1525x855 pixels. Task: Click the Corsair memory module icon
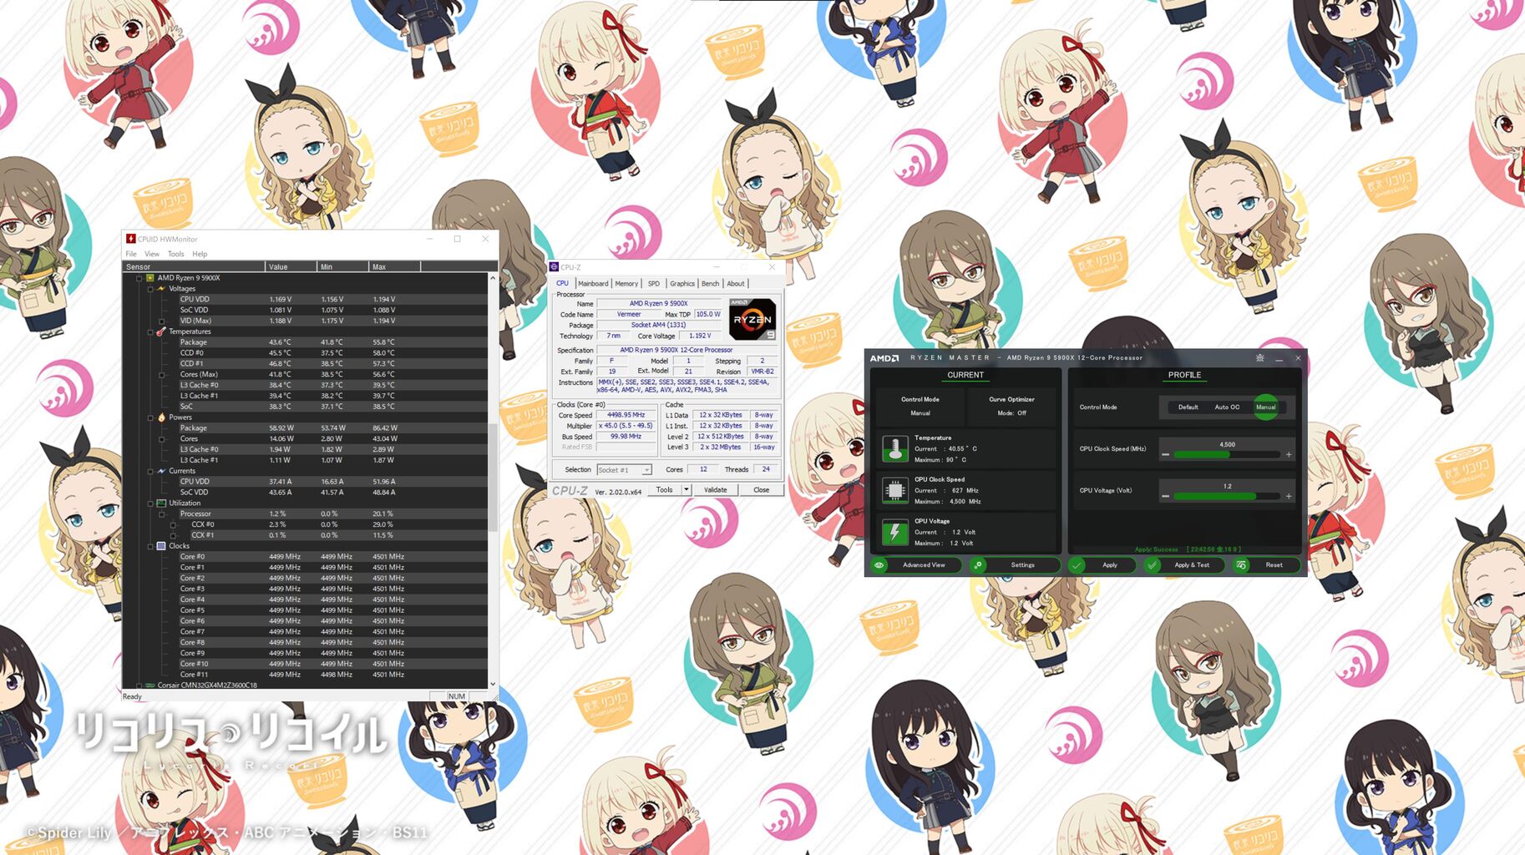pyautogui.click(x=150, y=686)
